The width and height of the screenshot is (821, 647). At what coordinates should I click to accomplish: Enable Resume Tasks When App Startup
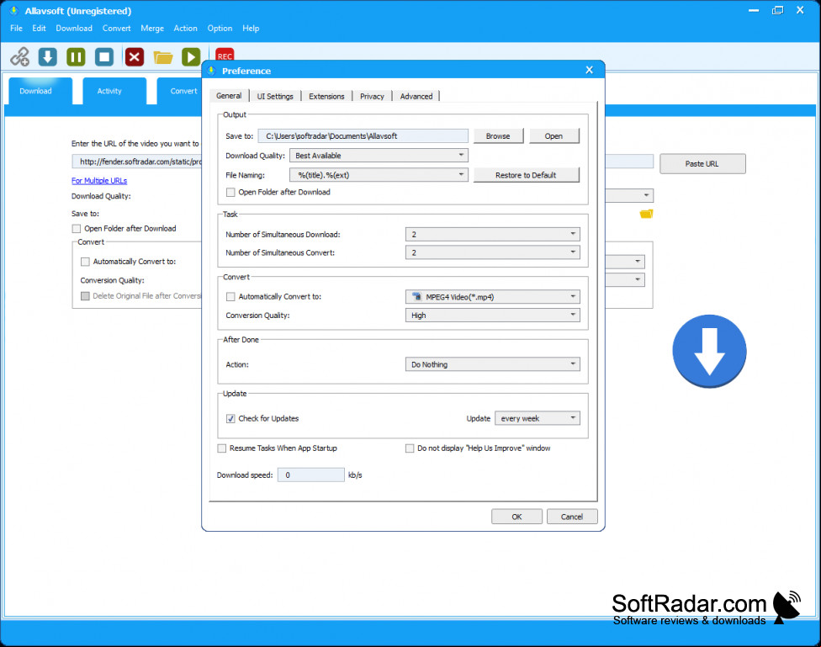point(222,448)
